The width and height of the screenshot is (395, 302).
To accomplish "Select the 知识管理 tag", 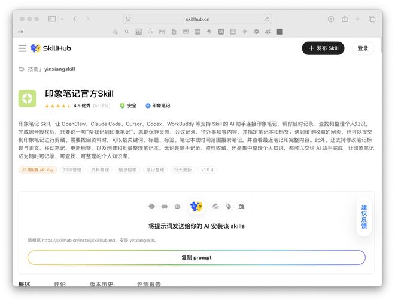I will point(72,170).
